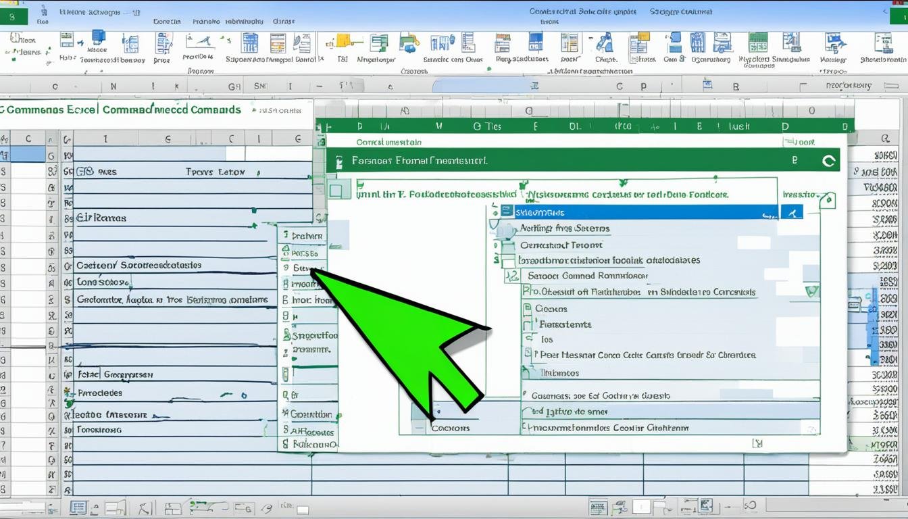The height and width of the screenshot is (519, 908).
Task: Open the dropdown button at the right end of the blue highlighted row
Action: click(792, 212)
